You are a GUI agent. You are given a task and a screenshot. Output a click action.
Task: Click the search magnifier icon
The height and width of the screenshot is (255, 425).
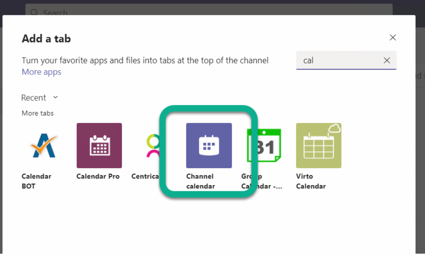coord(34,12)
